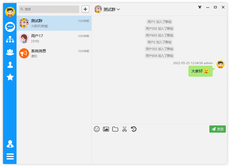Click the 通知 preview text
The width and height of the screenshot is (230, 167).
pyautogui.click(x=34, y=56)
